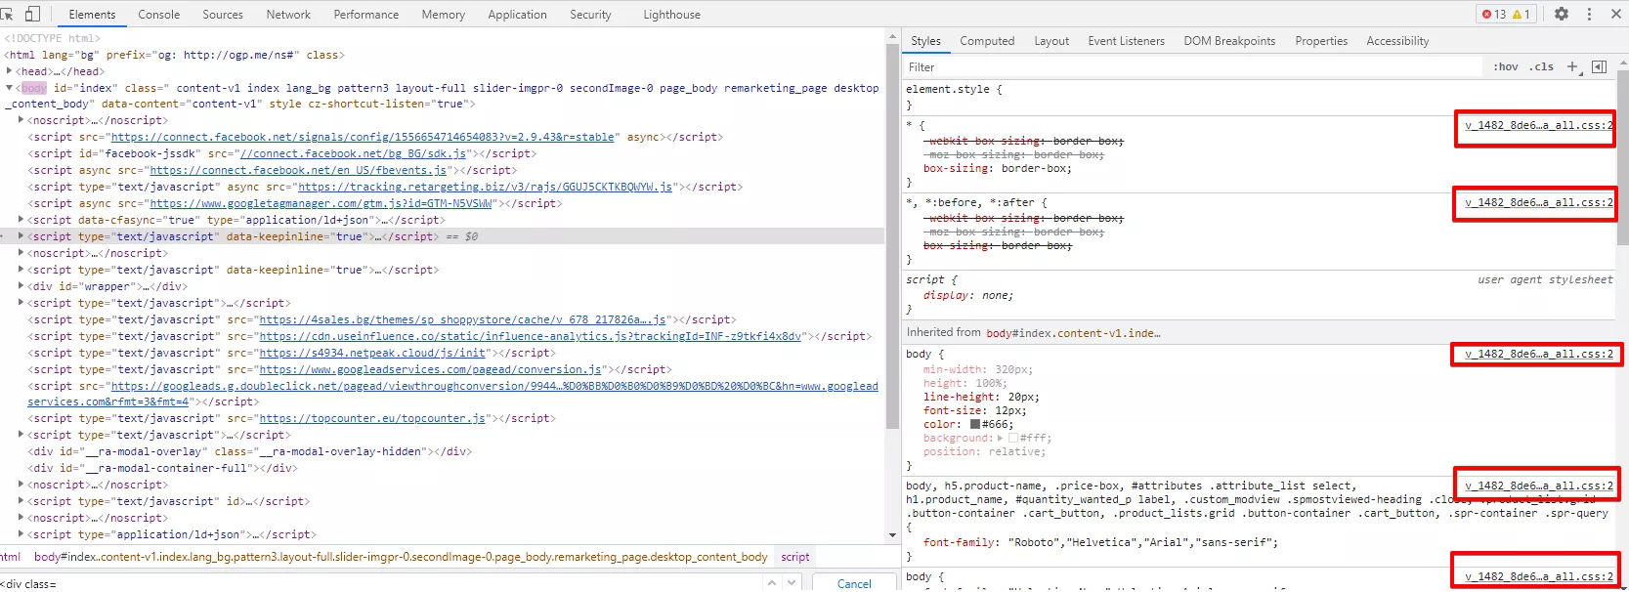Open the Security tab

(x=590, y=15)
